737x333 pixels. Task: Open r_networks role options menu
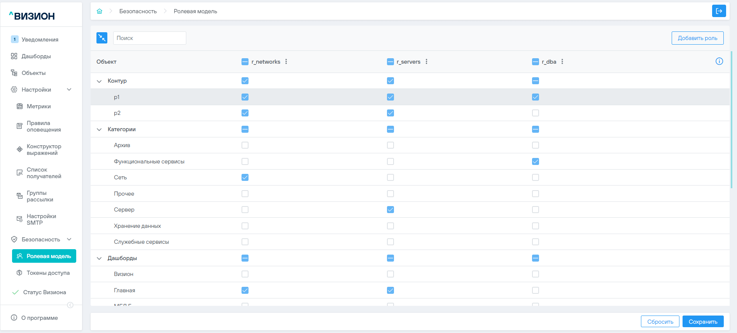(286, 62)
